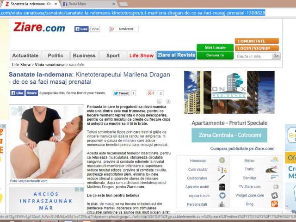The height and width of the screenshot is (222, 296).
Task: Like the article on Facebook
Action: 18,93
